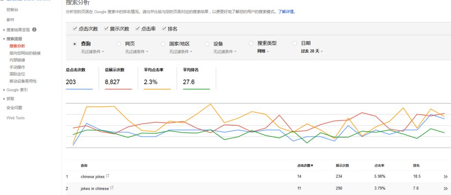Open 内部链接 sidebar item

click(17, 60)
